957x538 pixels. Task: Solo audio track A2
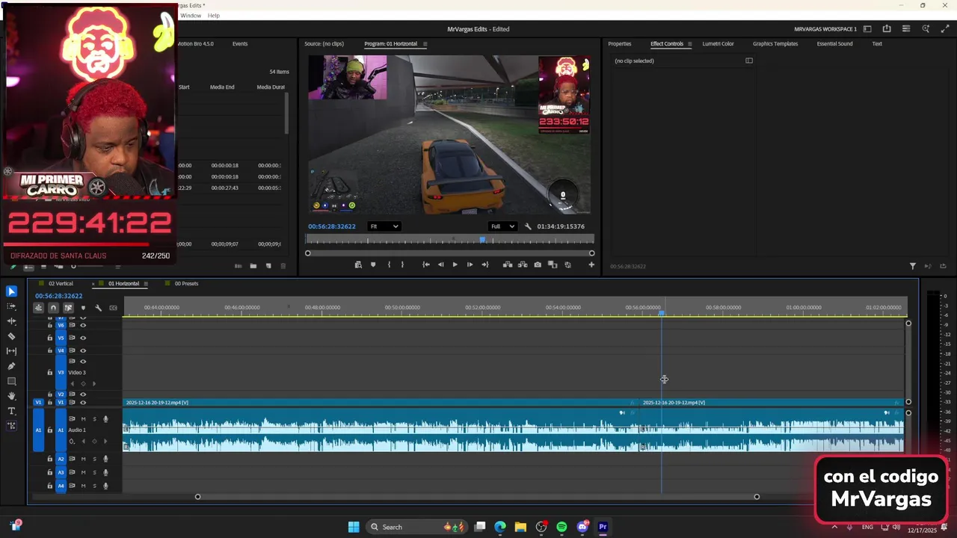click(94, 459)
